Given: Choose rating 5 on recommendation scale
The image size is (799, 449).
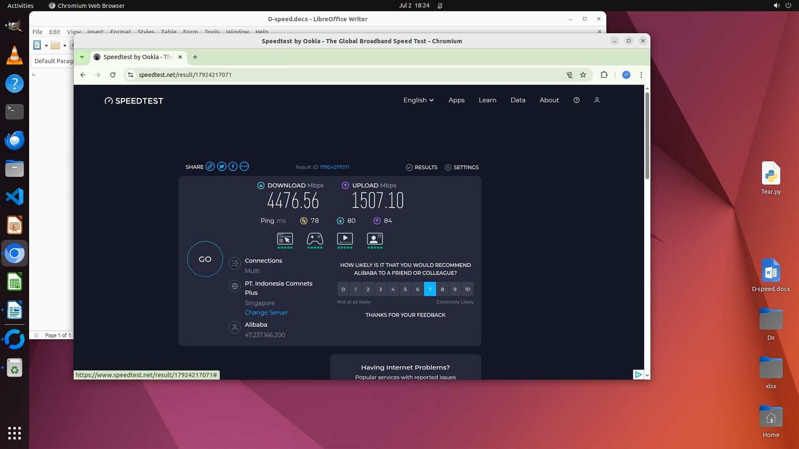Looking at the screenshot, I should tap(405, 289).
